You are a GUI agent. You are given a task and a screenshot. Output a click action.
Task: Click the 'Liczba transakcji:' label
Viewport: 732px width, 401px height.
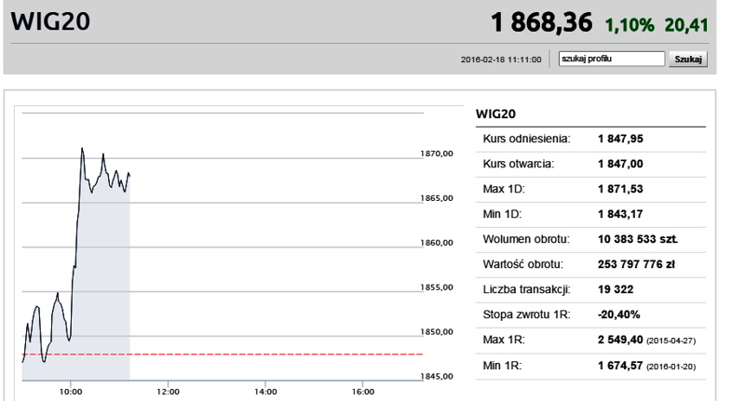tap(526, 290)
